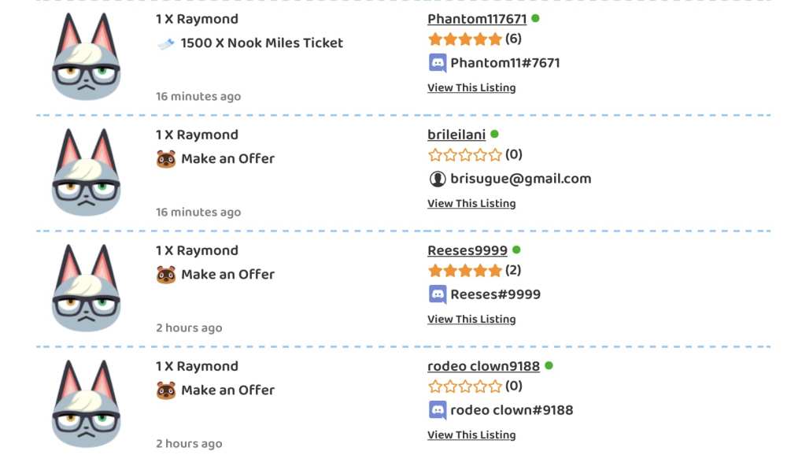Click Raymond thumbnail in Phantom117671's listing

tap(86, 58)
